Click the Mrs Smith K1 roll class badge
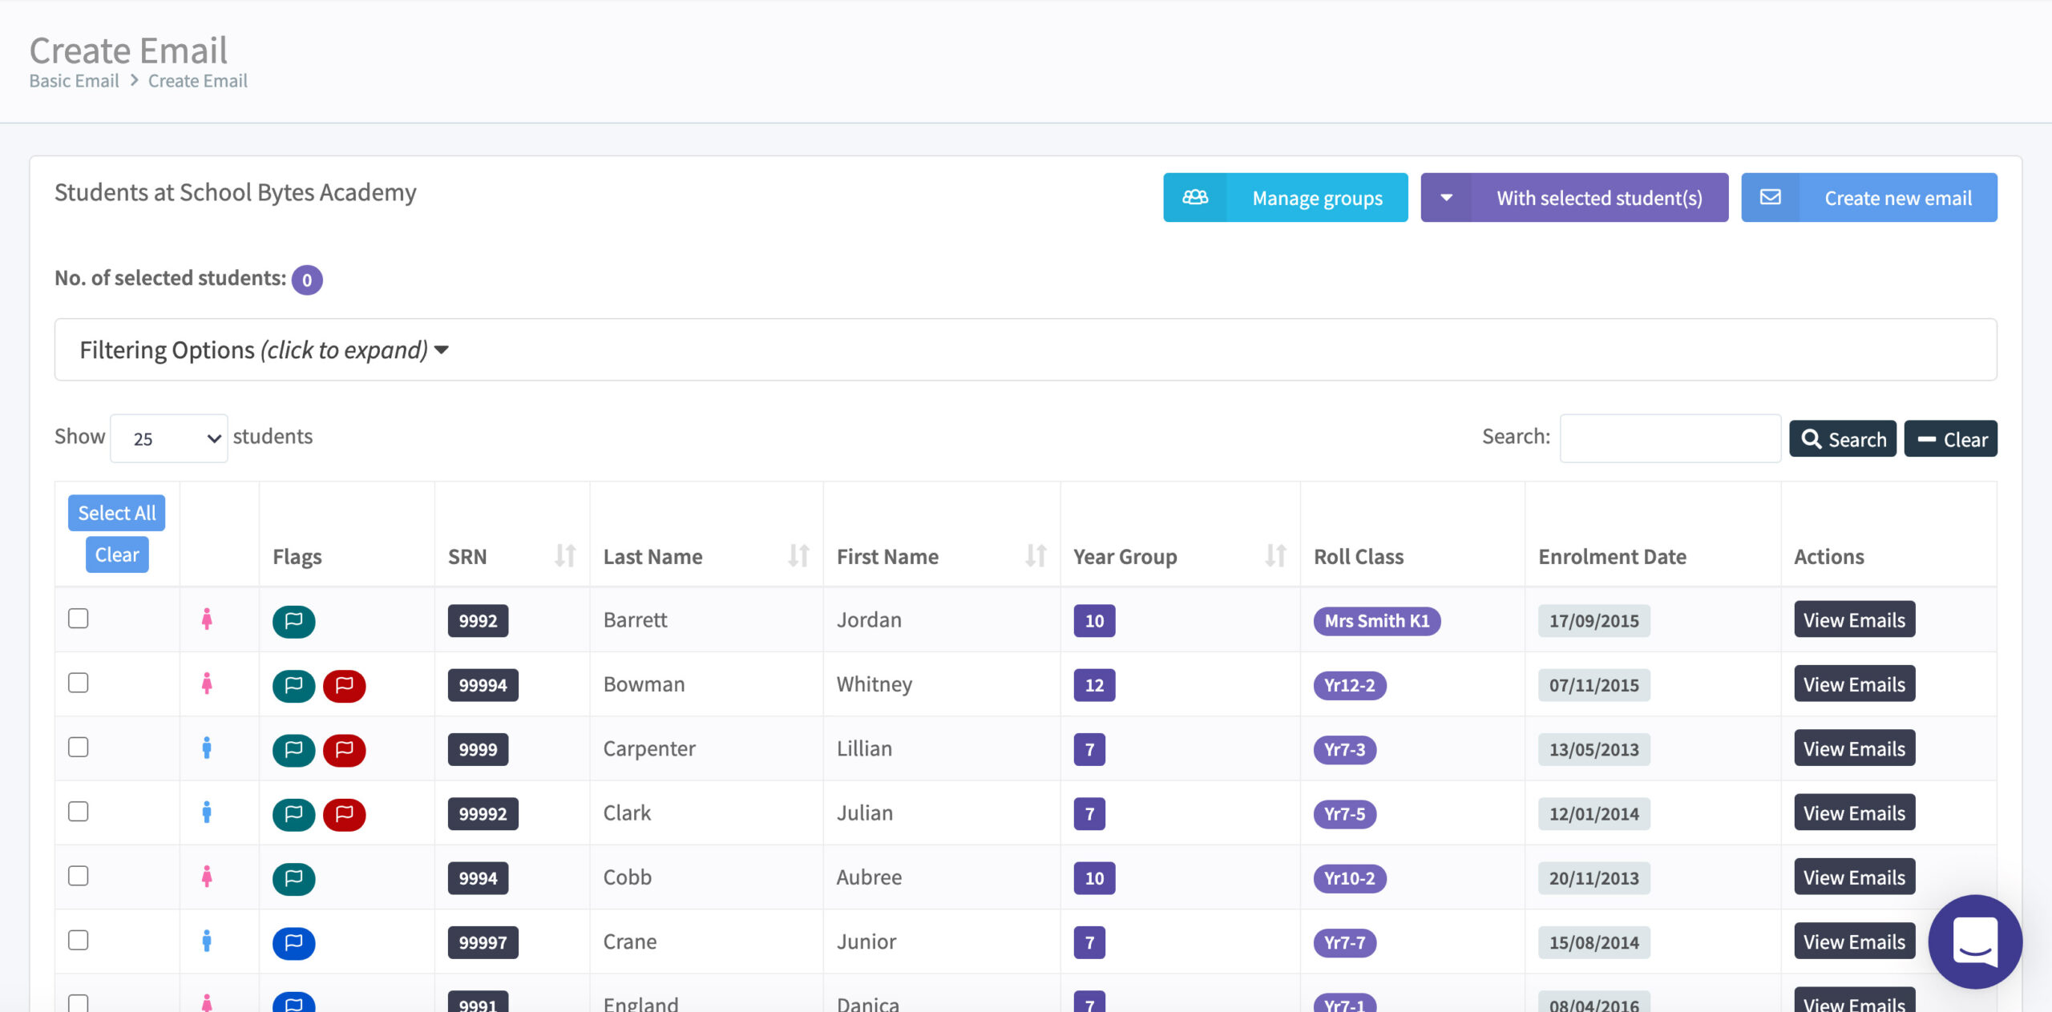2052x1012 pixels. 1376,621
